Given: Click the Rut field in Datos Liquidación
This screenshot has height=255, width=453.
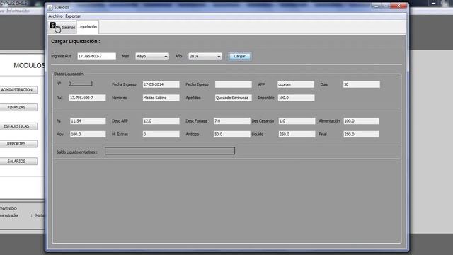Looking at the screenshot, I should [x=87, y=98].
